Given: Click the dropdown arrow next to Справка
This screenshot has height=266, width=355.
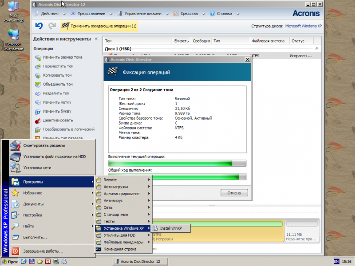Looking at the screenshot, I should (238, 14).
